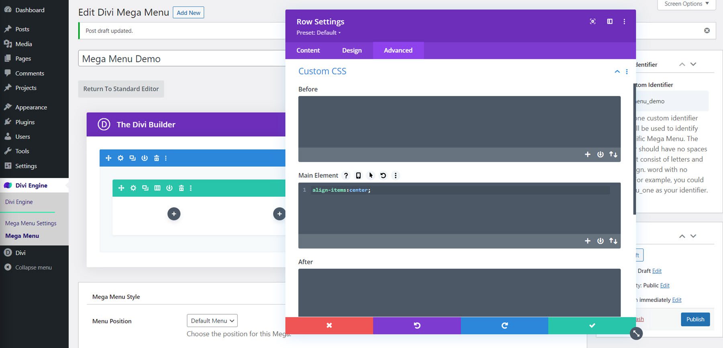Open blue section bar three-dot menu
This screenshot has width=723, height=348.
point(166,158)
